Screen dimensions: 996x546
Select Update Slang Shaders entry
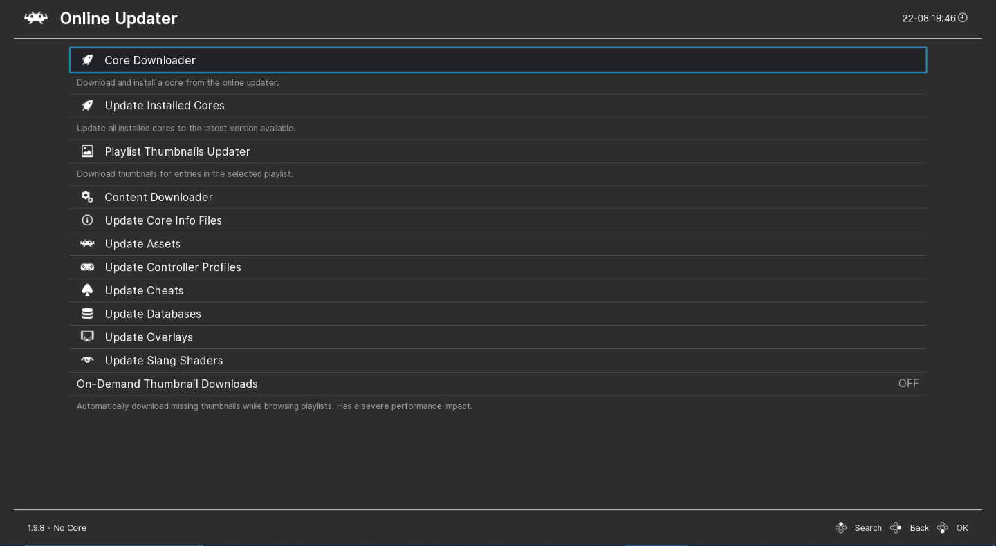(498, 361)
